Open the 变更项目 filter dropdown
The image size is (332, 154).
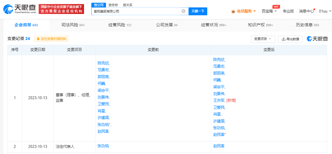(x=263, y=39)
